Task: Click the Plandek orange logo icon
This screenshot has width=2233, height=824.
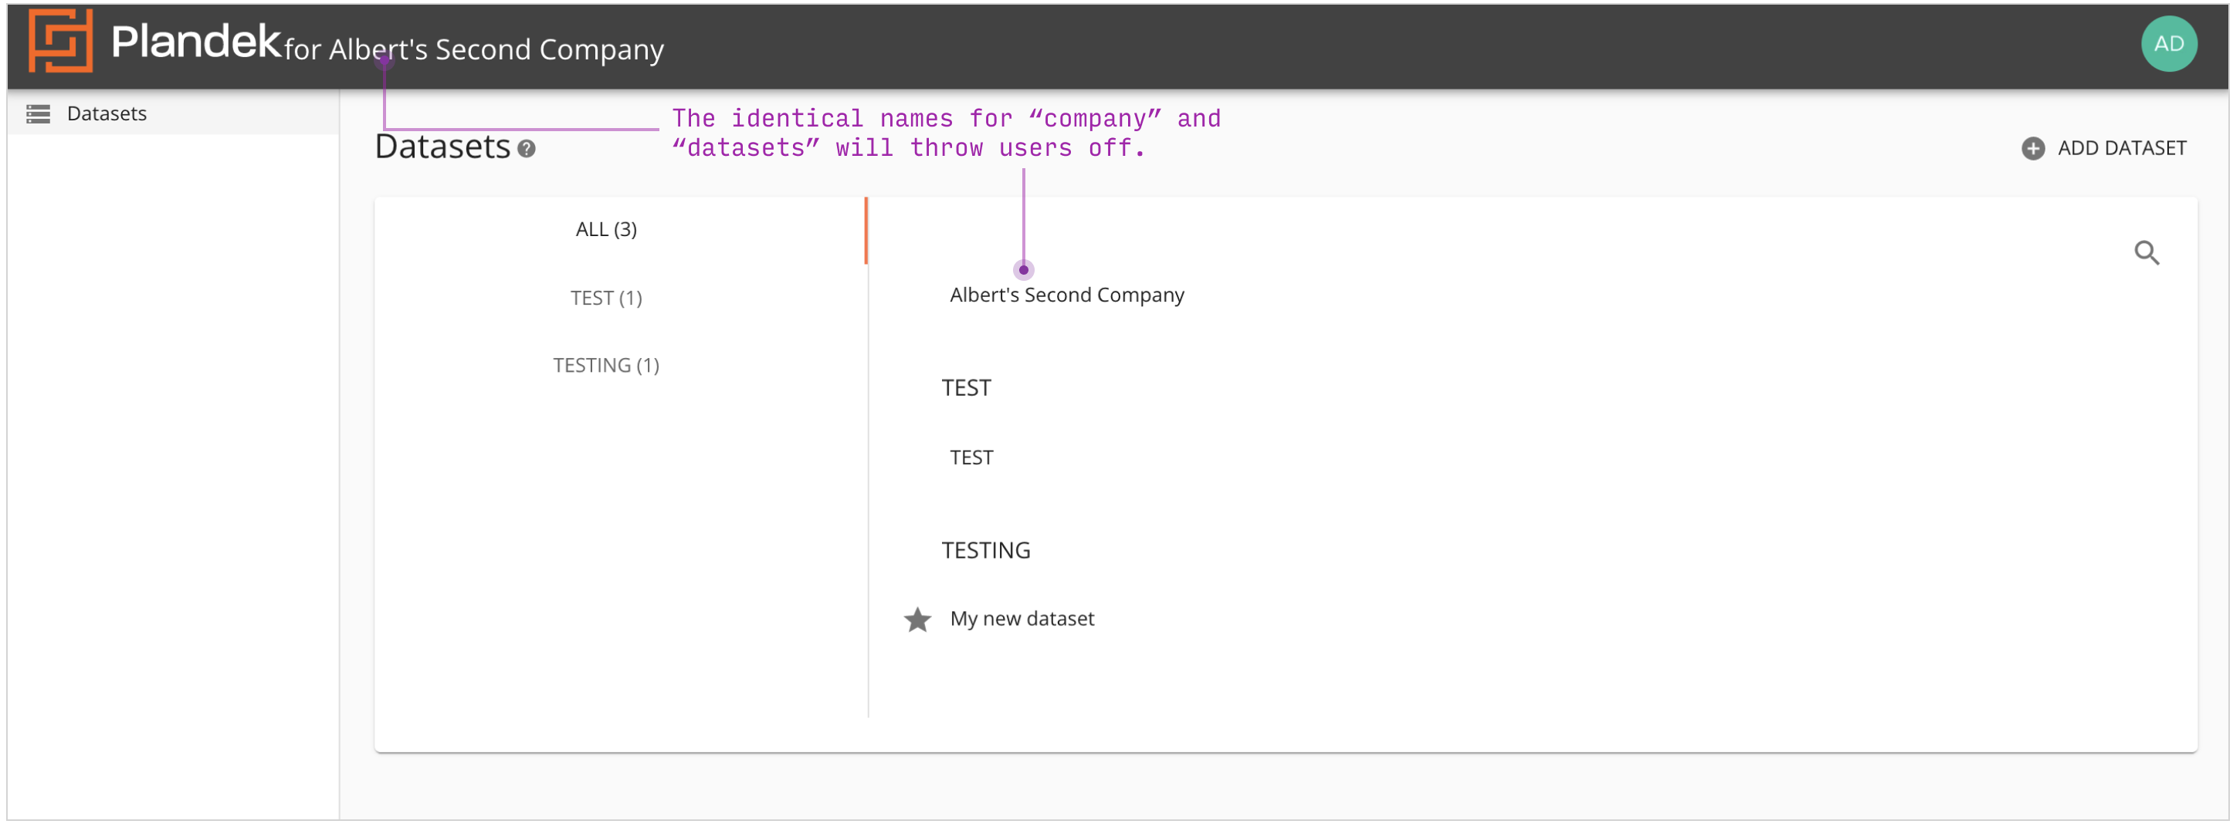Action: coord(59,41)
